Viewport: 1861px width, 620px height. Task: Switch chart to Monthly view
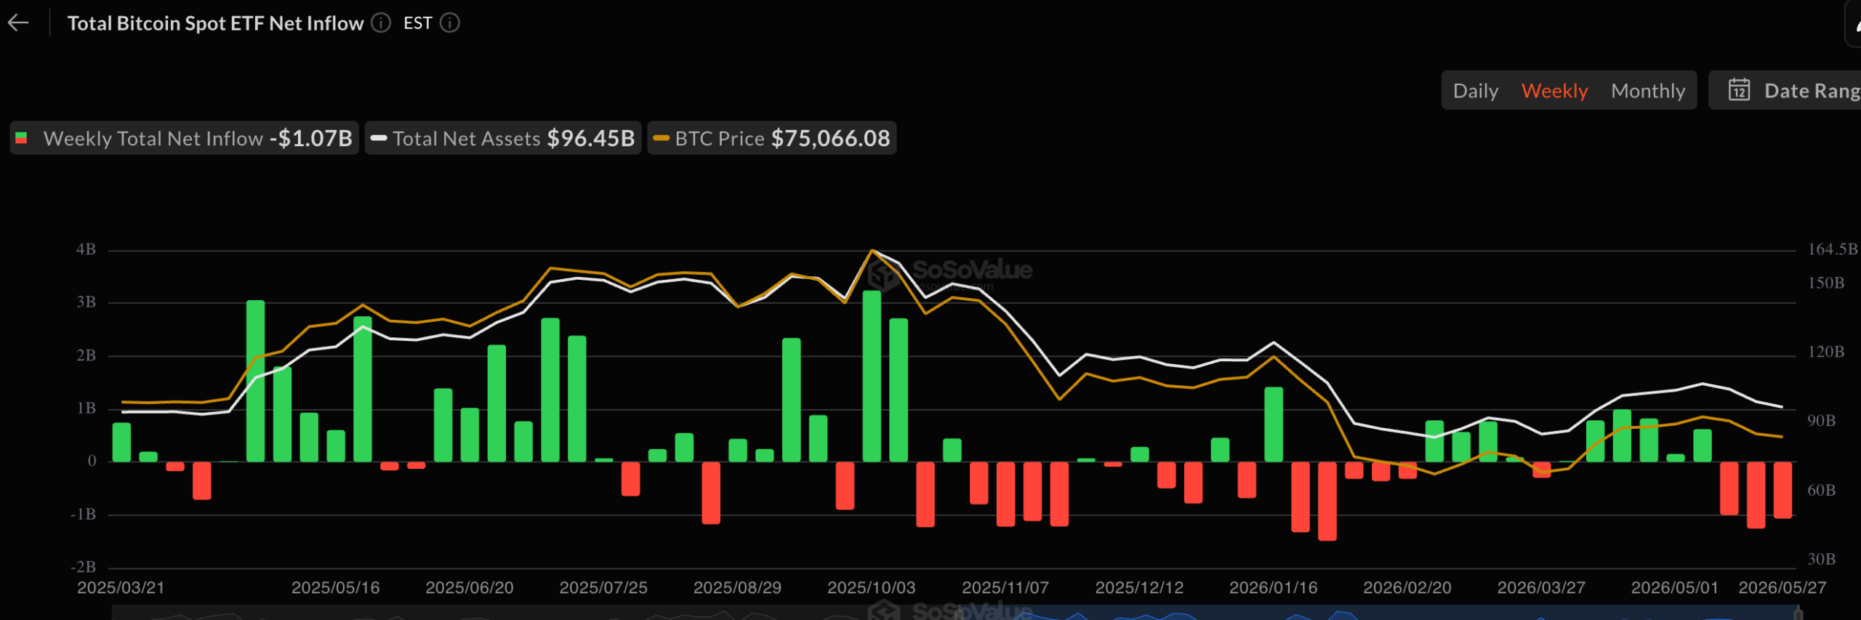click(1648, 91)
